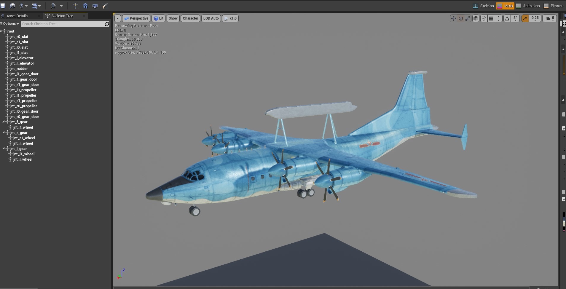
Task: Open the Character menu in viewport
Action: [x=190, y=18]
